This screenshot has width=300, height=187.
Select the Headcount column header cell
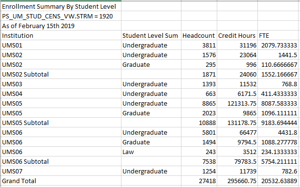(199, 35)
